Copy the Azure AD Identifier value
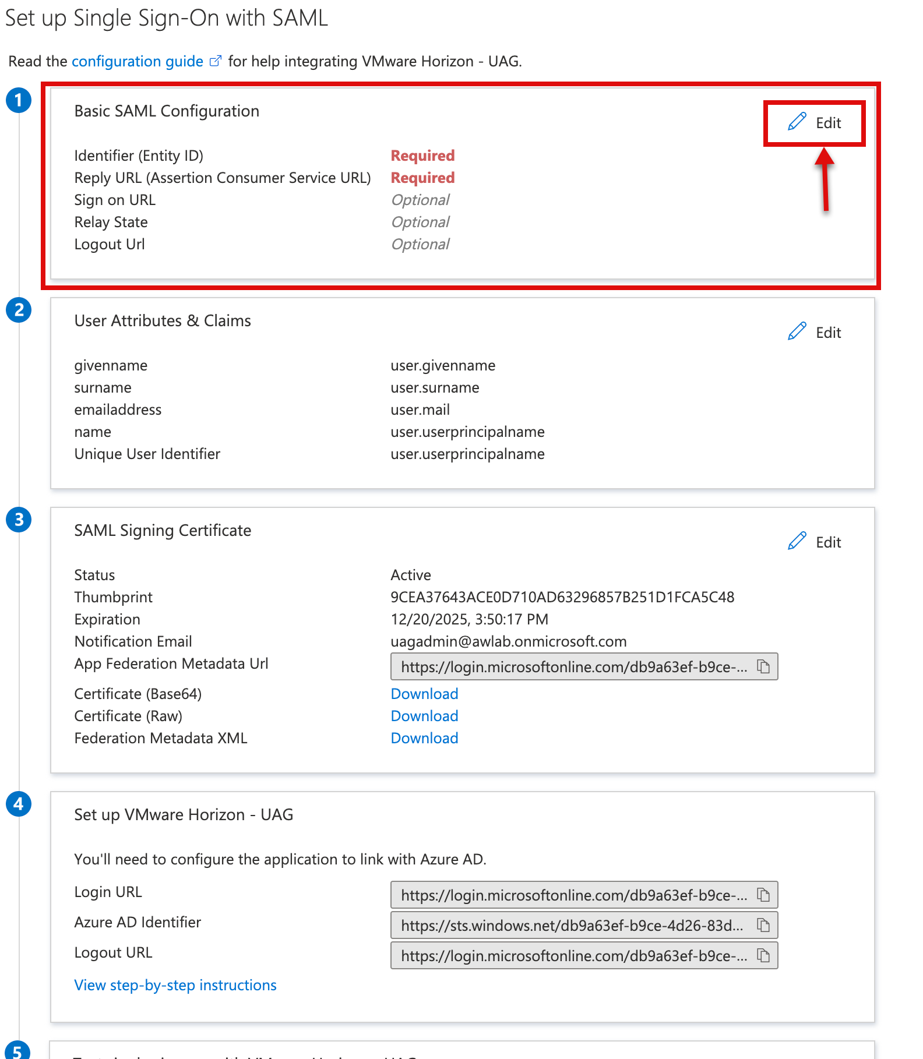Screen dimensions: 923x1059 point(763,925)
